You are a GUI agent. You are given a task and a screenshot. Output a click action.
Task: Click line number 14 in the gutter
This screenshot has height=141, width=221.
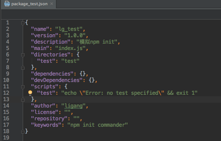(x=6, y=106)
